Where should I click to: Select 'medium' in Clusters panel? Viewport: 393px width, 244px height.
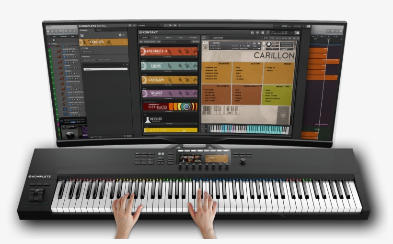pos(239,70)
